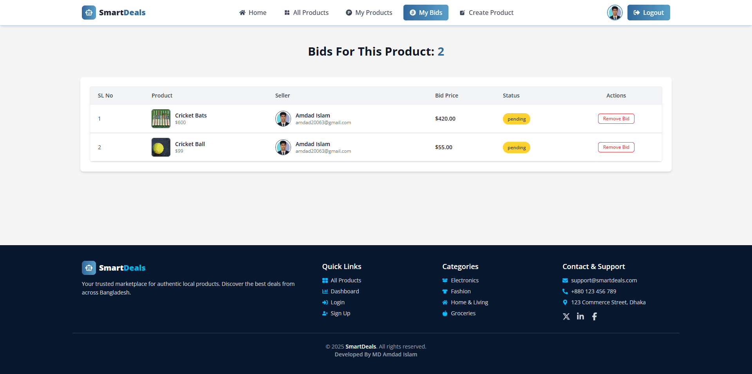Click seller avatar in the Cricket Ball row
This screenshot has height=374, width=752.
click(283, 147)
